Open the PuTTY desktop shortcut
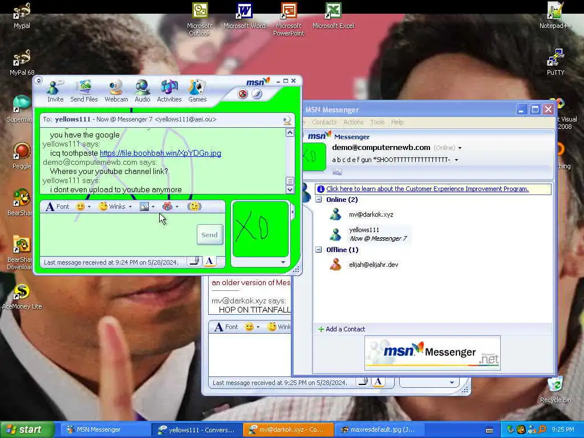584x438 pixels. click(555, 62)
